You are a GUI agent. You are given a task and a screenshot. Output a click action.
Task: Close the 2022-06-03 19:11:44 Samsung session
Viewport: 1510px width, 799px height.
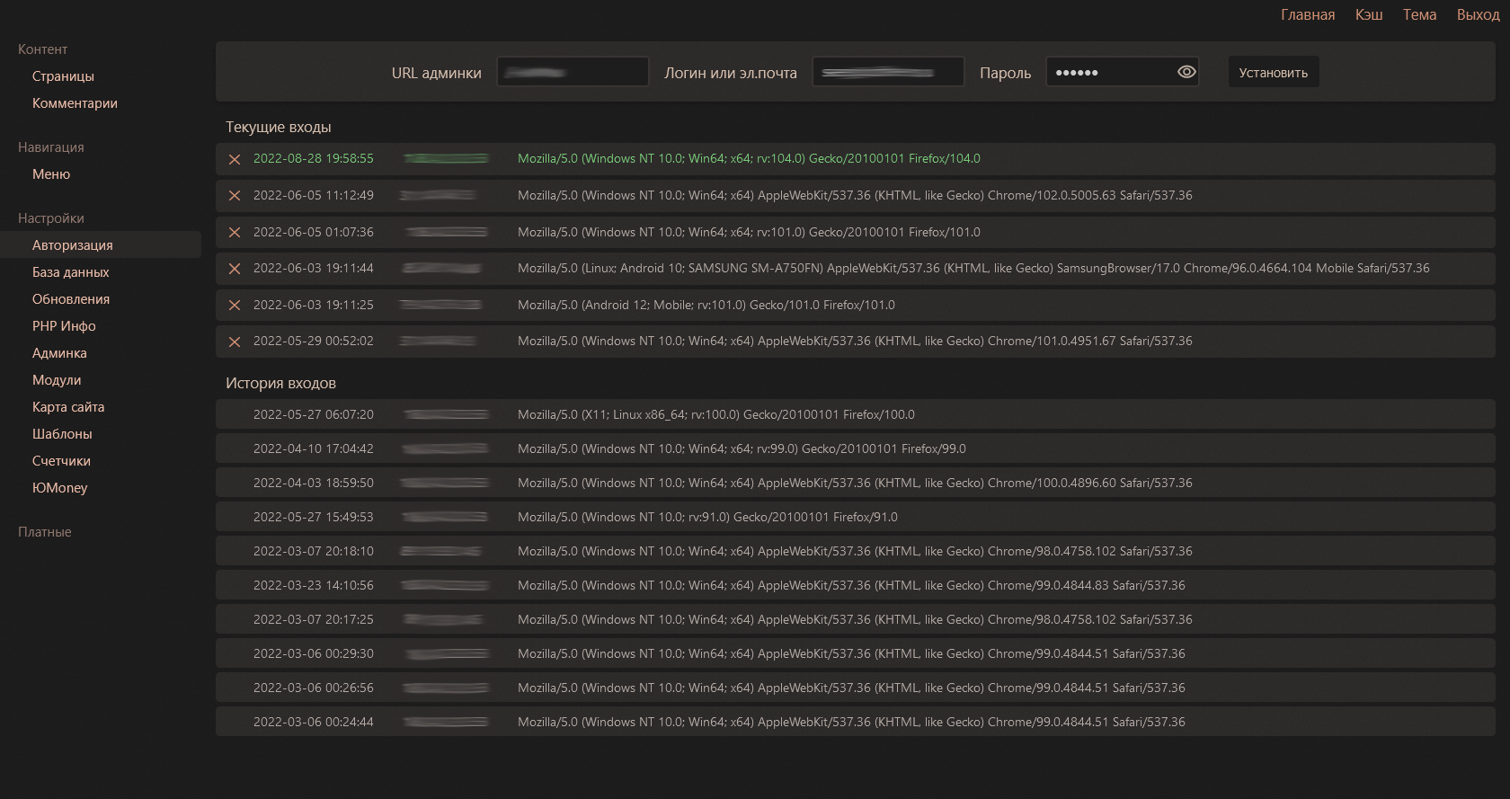click(x=235, y=269)
